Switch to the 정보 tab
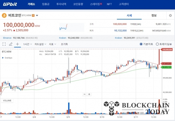This screenshot has width=175, height=121. [154, 15]
